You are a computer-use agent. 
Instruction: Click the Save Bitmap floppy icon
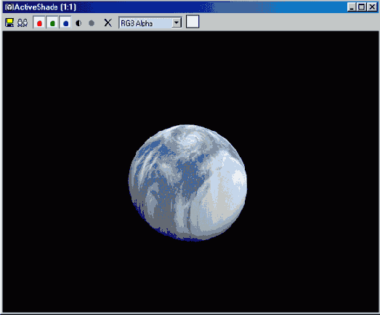(x=9, y=23)
